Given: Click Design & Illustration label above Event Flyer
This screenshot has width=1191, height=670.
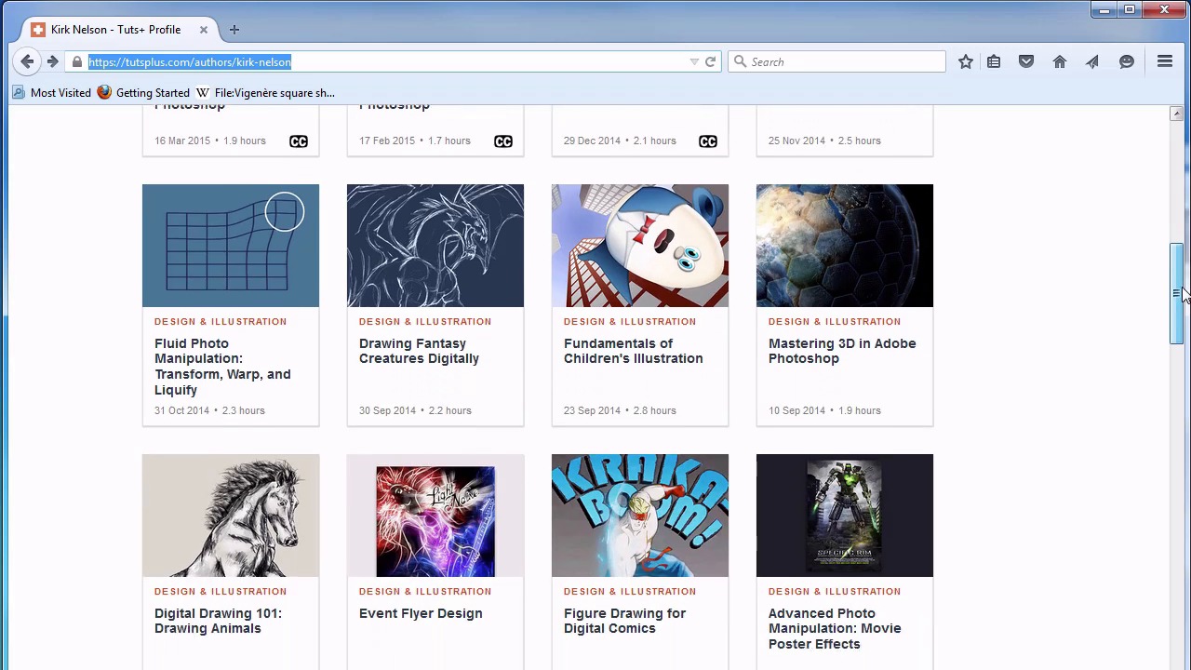Looking at the screenshot, I should pos(425,591).
